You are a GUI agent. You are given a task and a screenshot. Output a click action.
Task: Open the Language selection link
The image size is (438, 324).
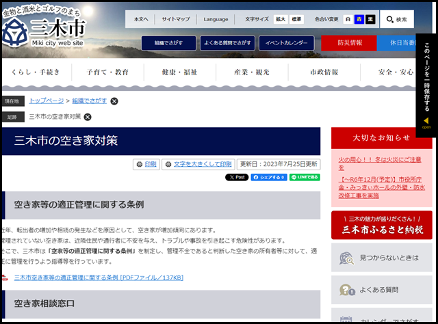coord(216,19)
